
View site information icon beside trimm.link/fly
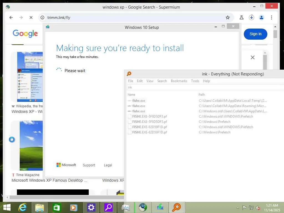click(42, 17)
